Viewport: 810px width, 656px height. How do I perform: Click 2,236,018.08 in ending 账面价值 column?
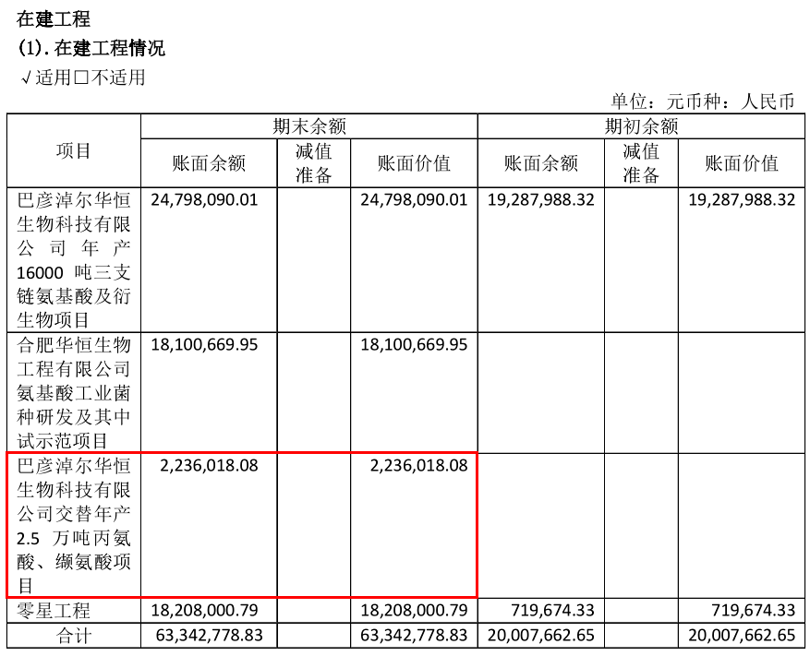click(418, 466)
